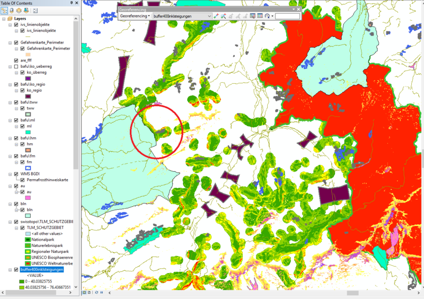
Task: Click the Auto Registration tool icon
Action: [x=225, y=16]
